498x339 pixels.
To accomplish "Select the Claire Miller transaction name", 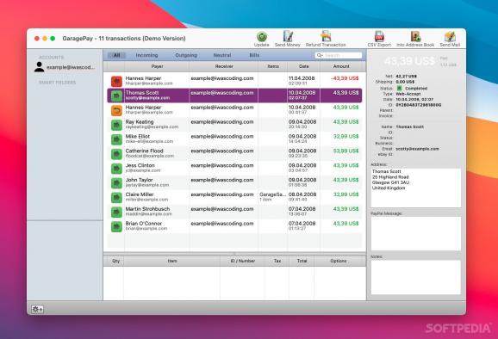I will pos(140,194).
